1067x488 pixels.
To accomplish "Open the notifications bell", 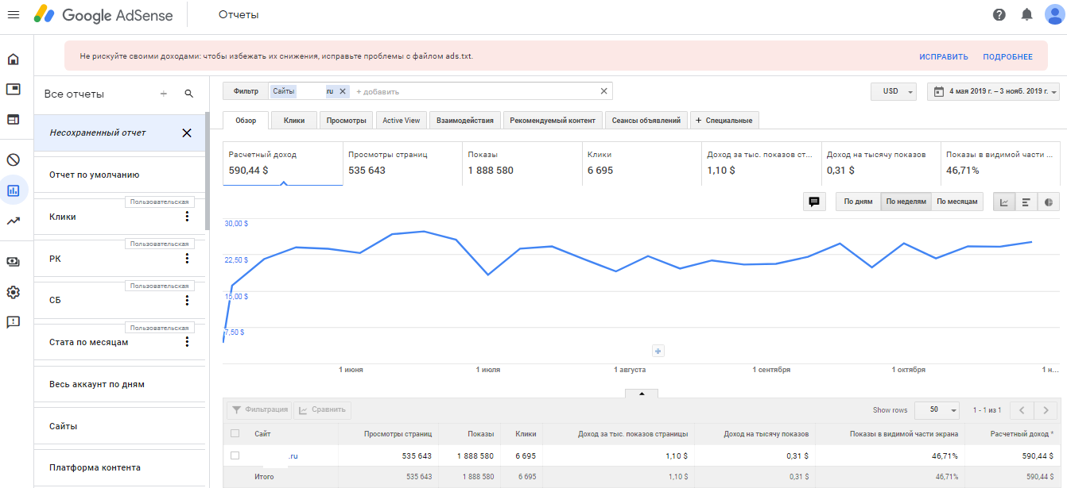I will coord(1026,15).
